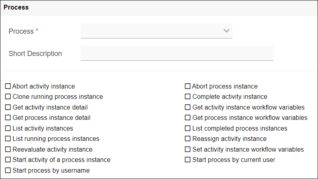318x179 pixels.
Task: Select Get activity instance detail checkbox
Action: pyautogui.click(x=8, y=107)
